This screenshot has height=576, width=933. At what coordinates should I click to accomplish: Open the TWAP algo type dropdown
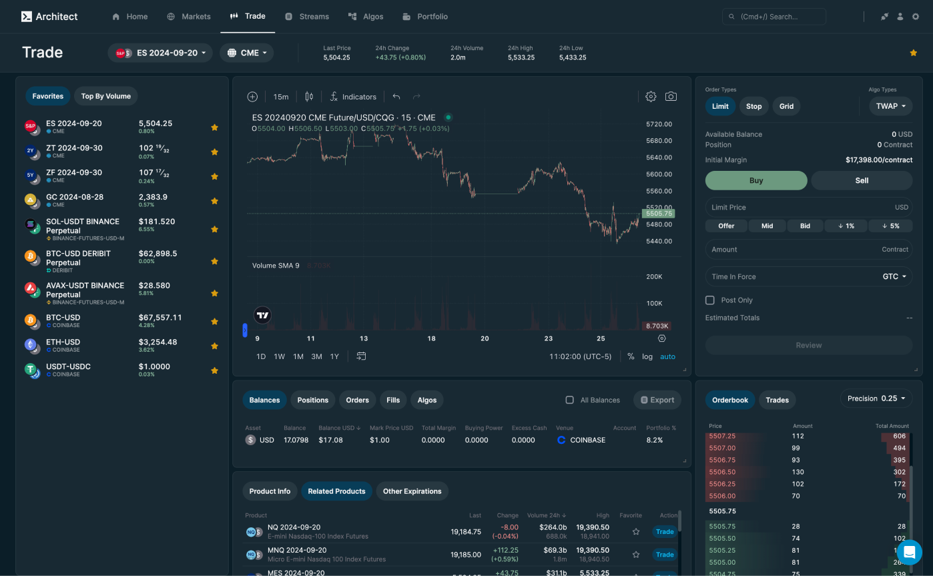(x=890, y=106)
